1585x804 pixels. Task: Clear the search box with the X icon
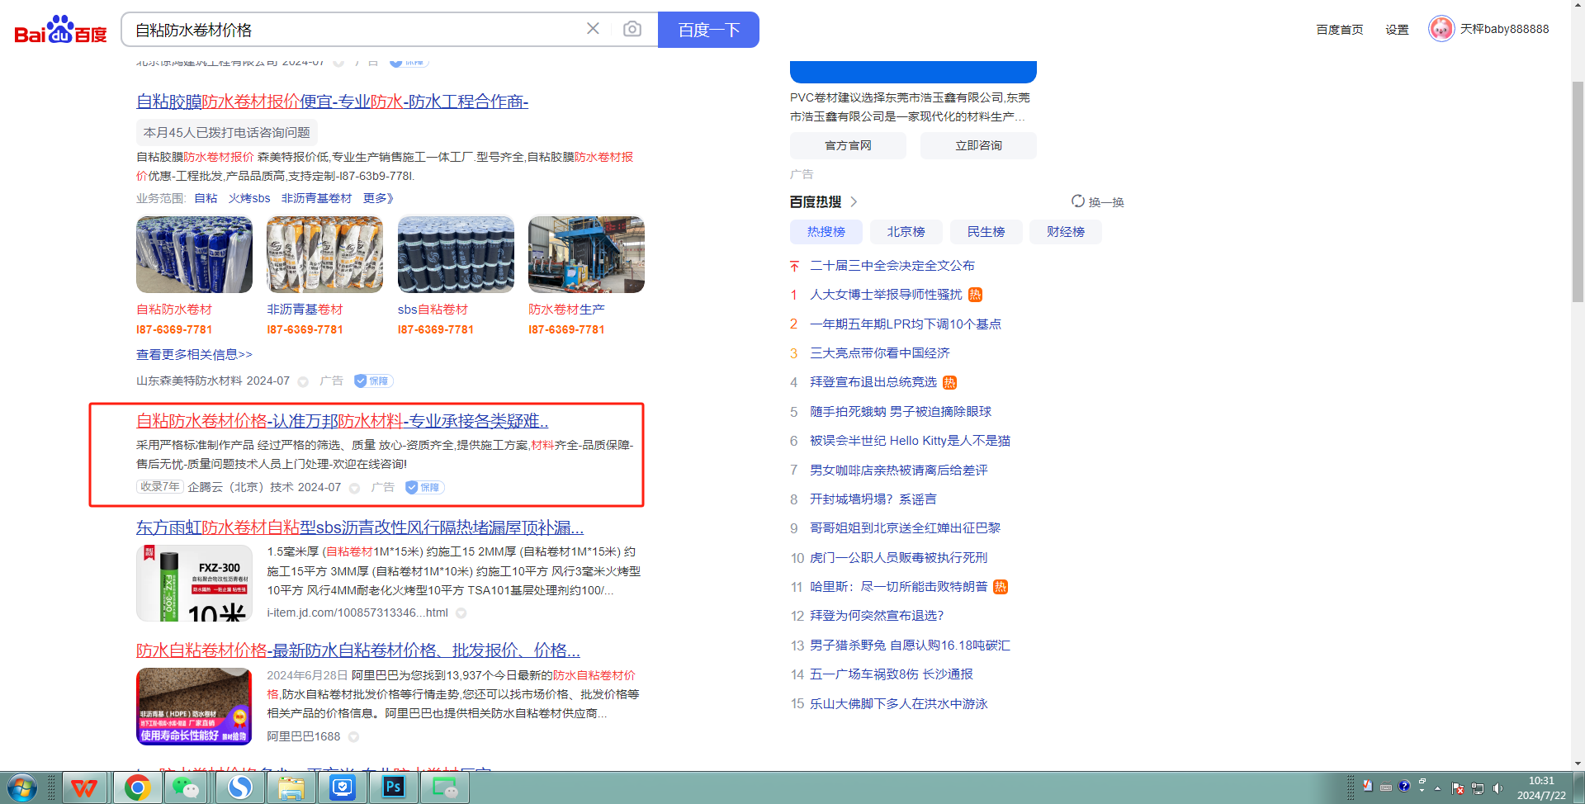(x=593, y=29)
